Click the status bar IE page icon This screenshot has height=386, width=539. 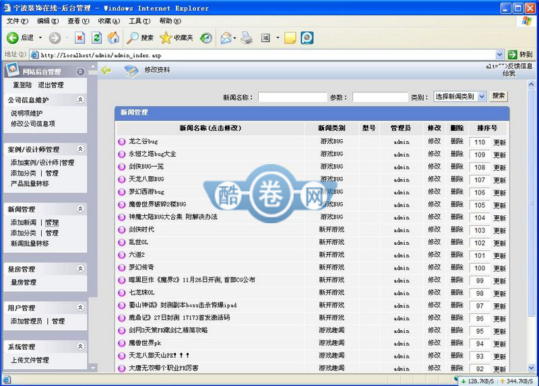7,380
